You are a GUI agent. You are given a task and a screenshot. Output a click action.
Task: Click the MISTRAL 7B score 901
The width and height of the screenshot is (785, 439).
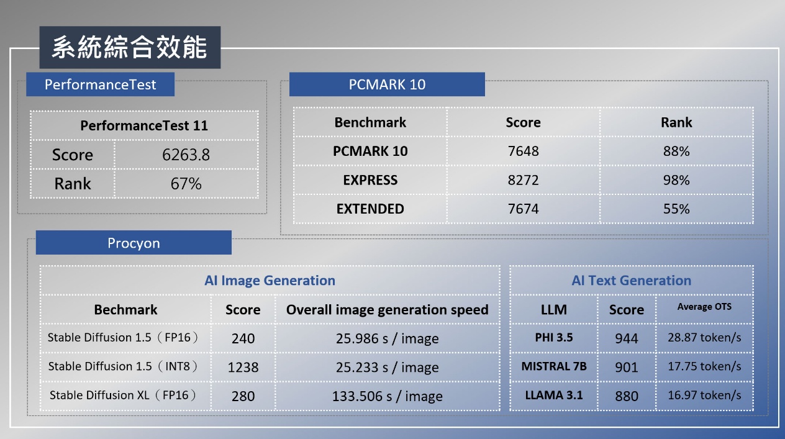click(x=626, y=367)
